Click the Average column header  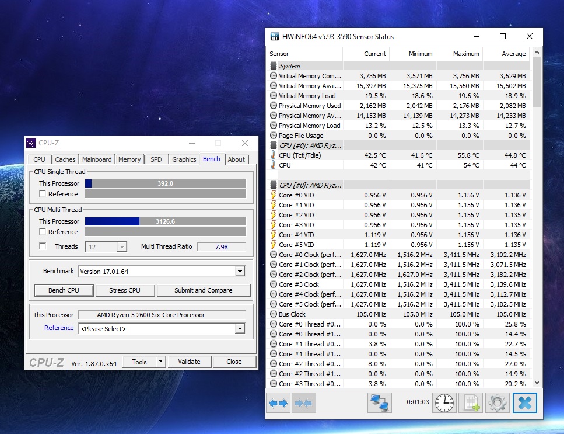506,54
